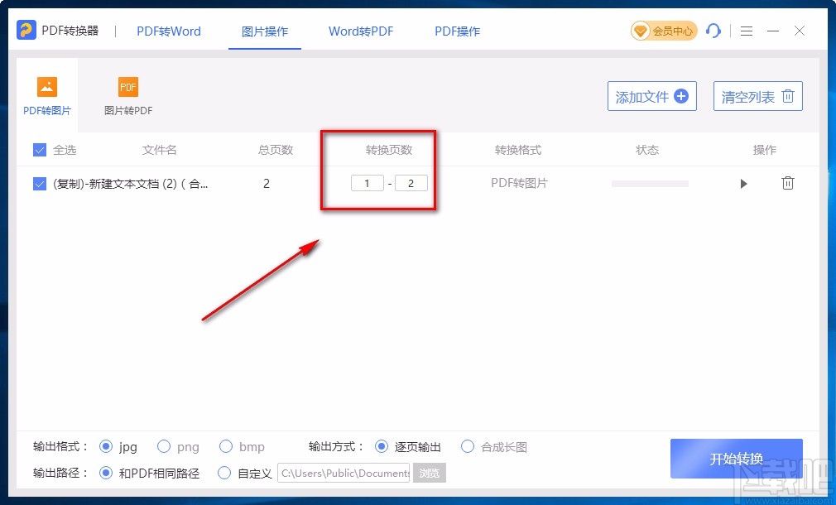Click the customer service headset icon
The height and width of the screenshot is (505, 836).
tap(713, 31)
